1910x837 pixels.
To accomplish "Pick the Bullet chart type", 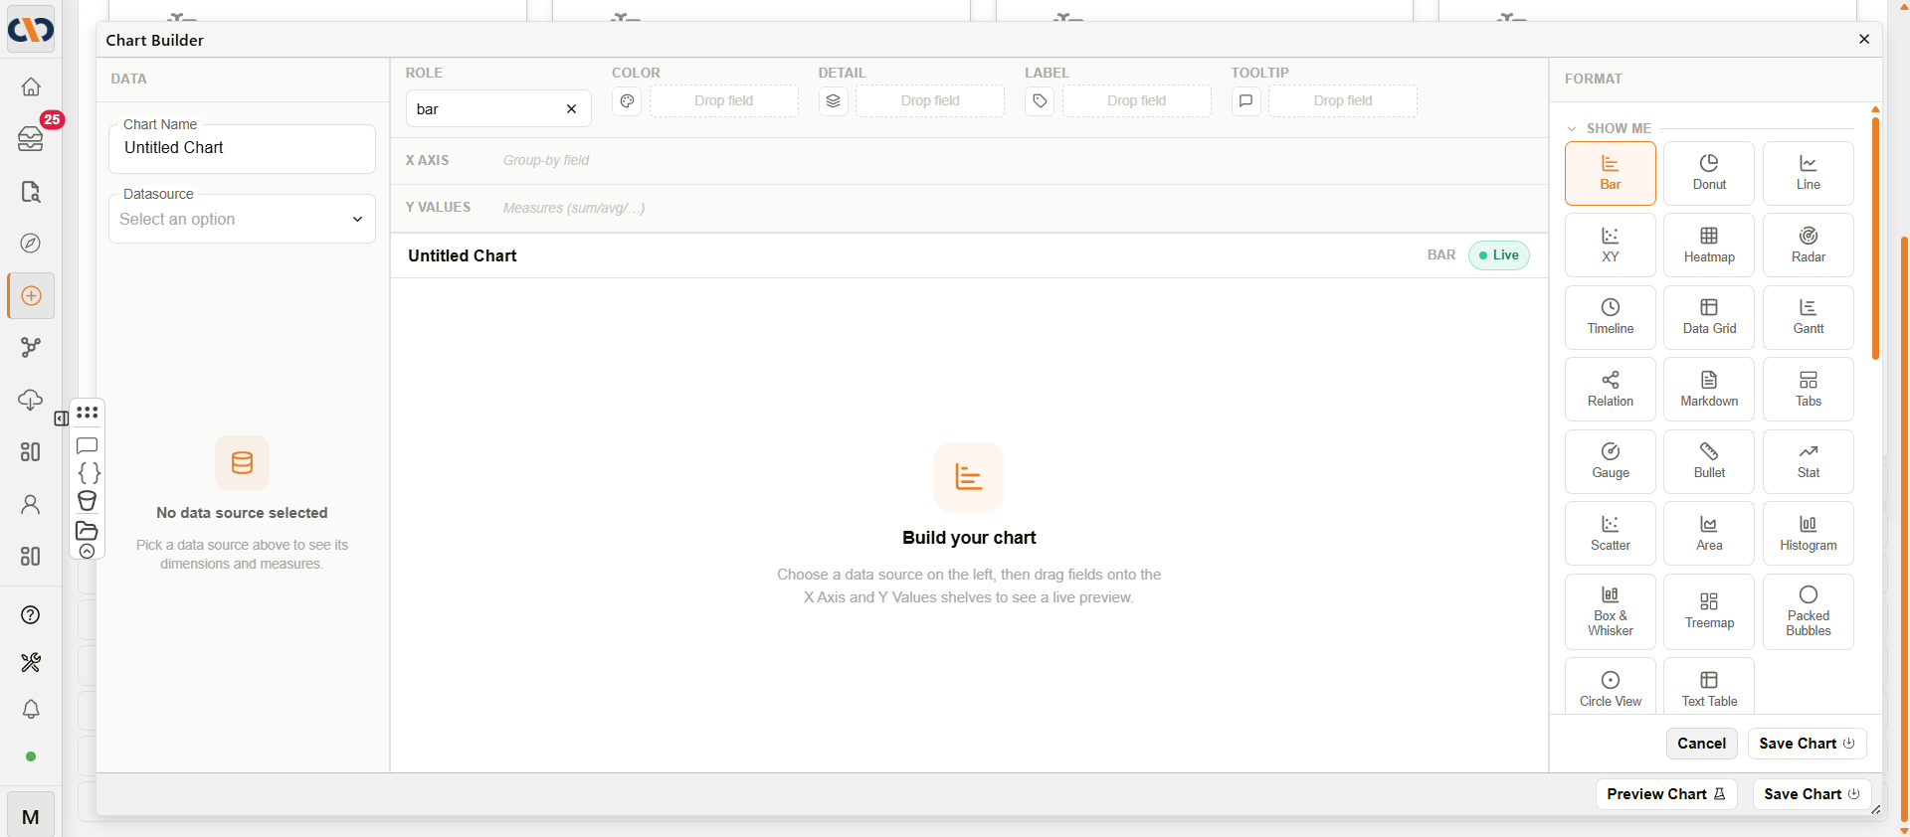I will tap(1708, 461).
